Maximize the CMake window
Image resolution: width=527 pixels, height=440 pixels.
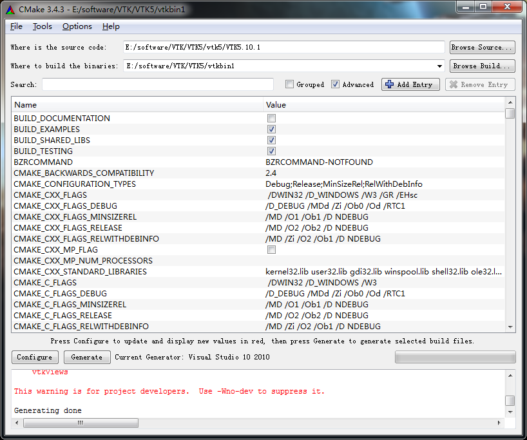(x=483, y=6)
